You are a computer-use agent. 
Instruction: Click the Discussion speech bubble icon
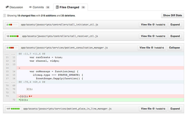[x=7, y=7]
